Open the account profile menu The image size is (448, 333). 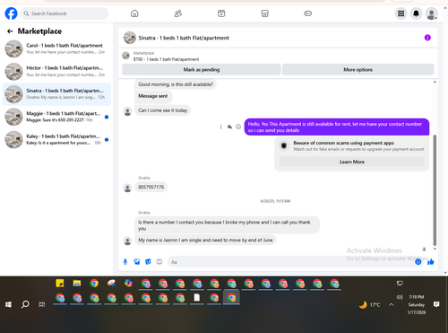point(432,13)
